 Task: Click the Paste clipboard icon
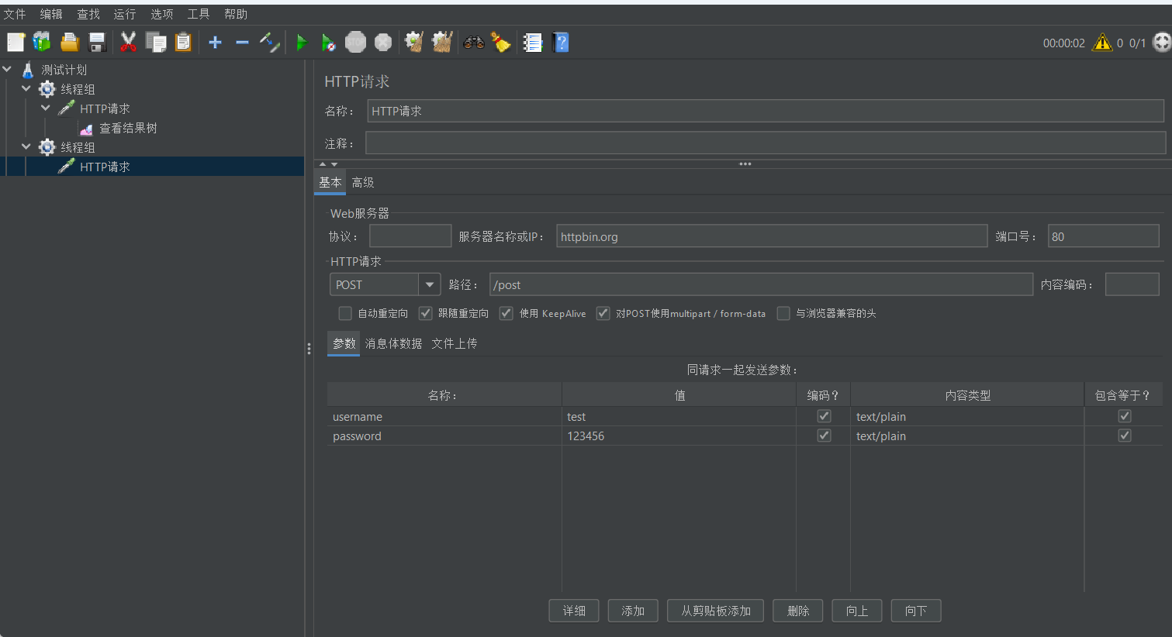pos(183,42)
